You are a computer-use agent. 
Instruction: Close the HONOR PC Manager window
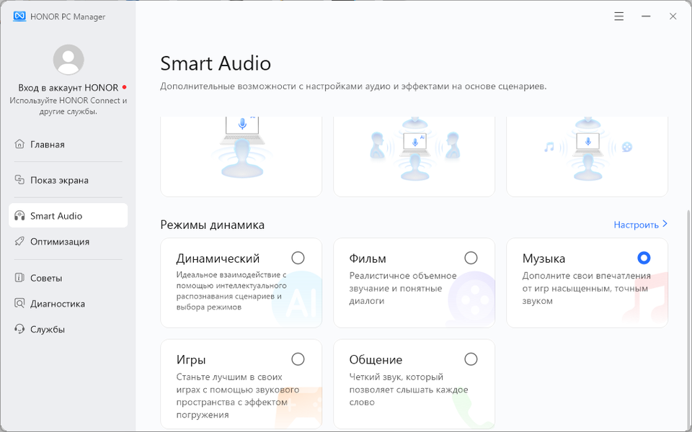673,17
